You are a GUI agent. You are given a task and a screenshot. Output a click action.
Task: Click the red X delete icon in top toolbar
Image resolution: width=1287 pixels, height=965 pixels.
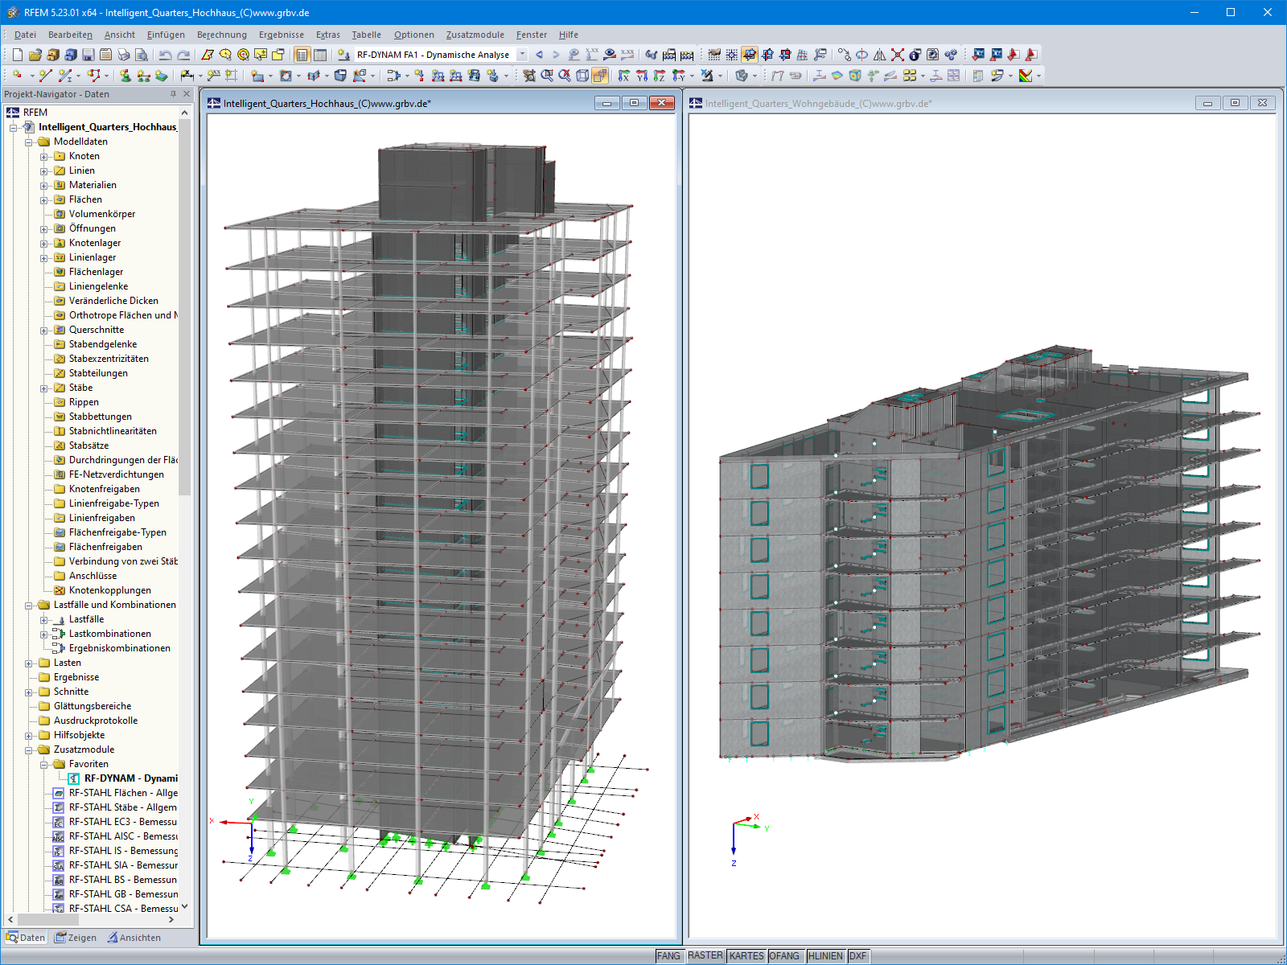click(x=898, y=55)
